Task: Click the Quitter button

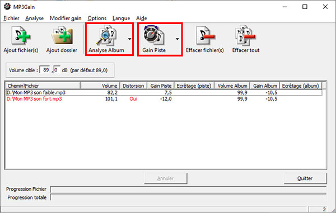Action: pos(305,178)
